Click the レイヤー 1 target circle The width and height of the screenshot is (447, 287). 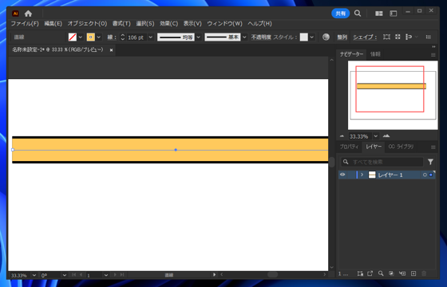[425, 175]
